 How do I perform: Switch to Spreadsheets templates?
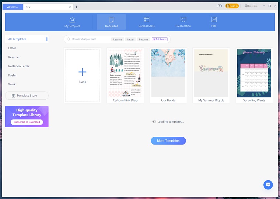pos(146,22)
